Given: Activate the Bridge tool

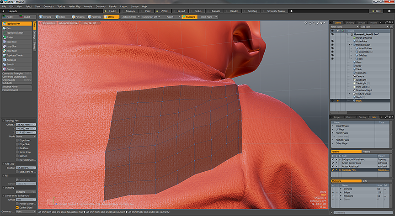Looking at the screenshot, I should pos(17,37).
